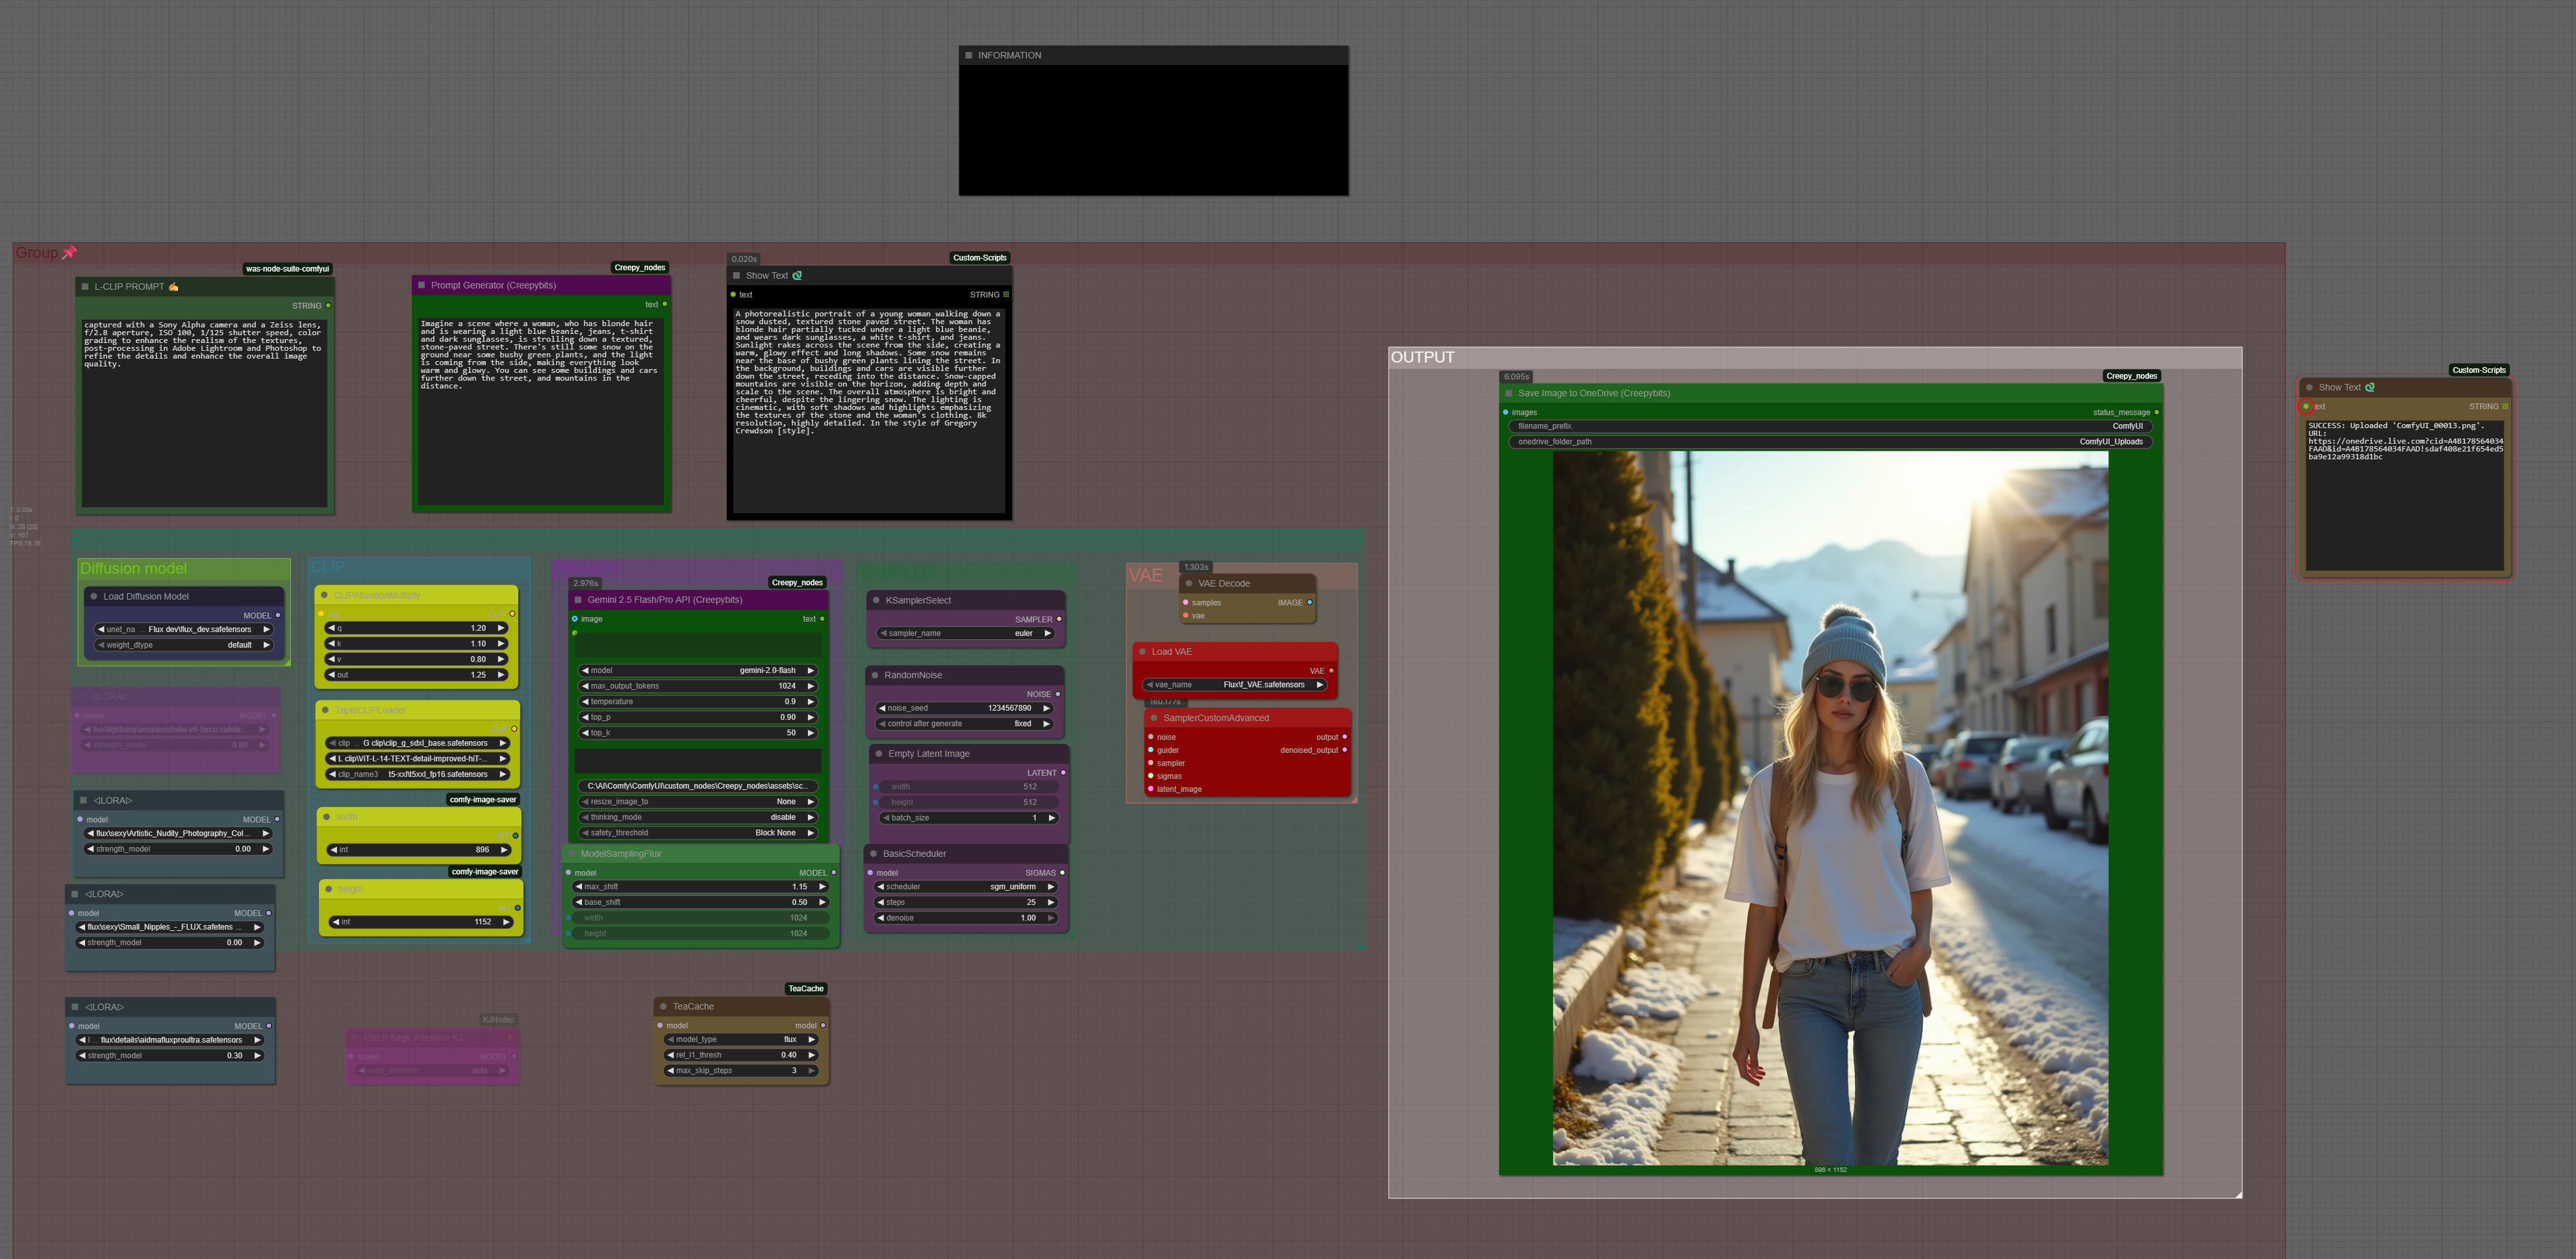Click the status_message output dot on the Save Image node
2576x1259 pixels.
(2156, 412)
